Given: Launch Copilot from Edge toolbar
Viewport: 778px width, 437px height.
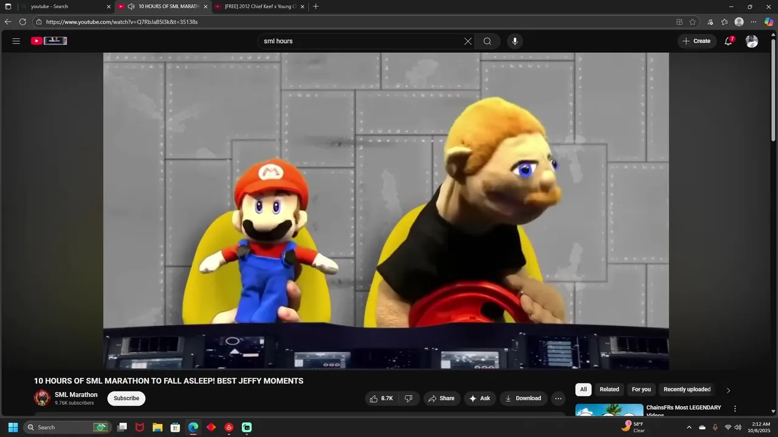Looking at the screenshot, I should click(769, 22).
